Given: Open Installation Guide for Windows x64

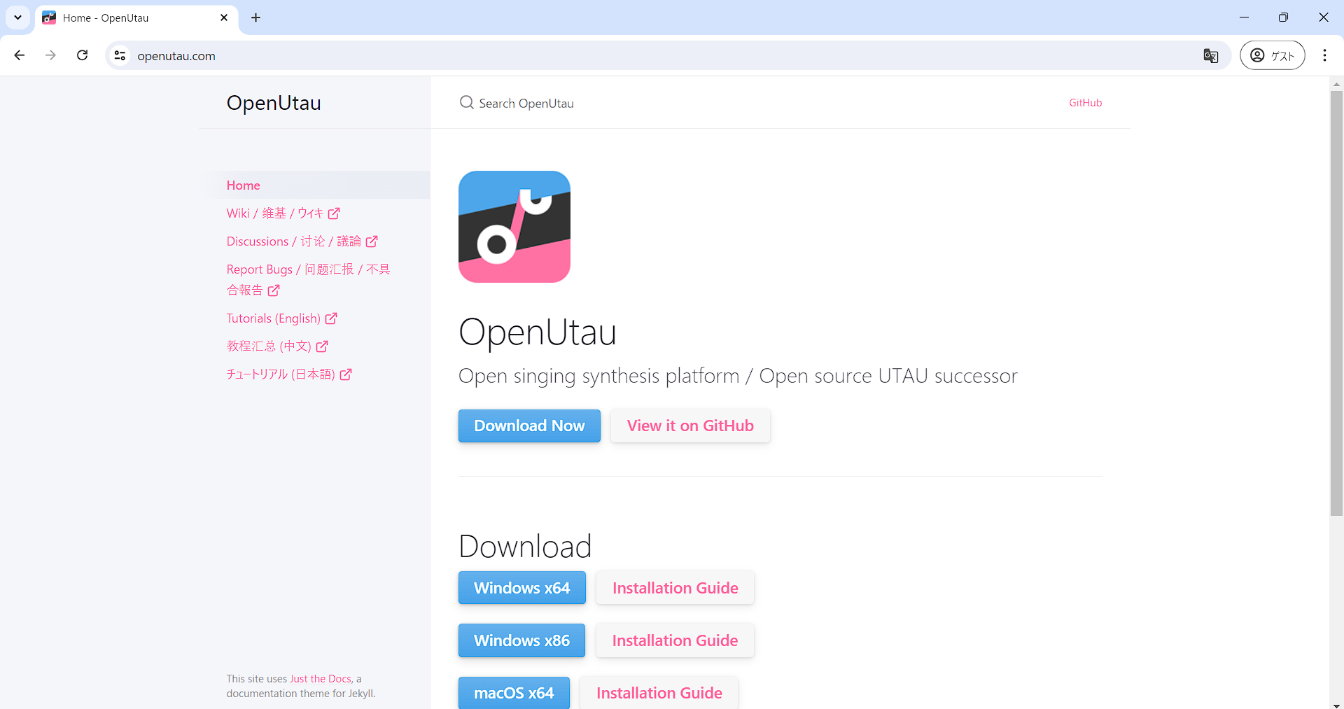Looking at the screenshot, I should click(675, 588).
